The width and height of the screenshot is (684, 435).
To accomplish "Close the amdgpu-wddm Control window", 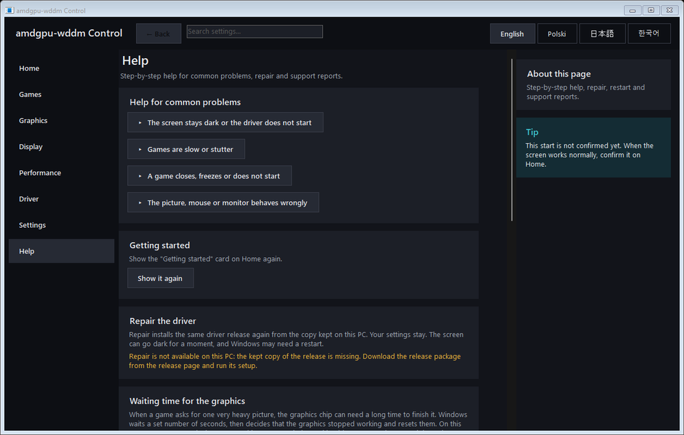I will (x=670, y=10).
